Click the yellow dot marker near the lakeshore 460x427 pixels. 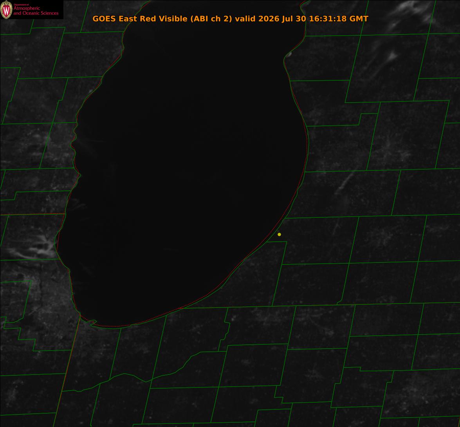(279, 234)
